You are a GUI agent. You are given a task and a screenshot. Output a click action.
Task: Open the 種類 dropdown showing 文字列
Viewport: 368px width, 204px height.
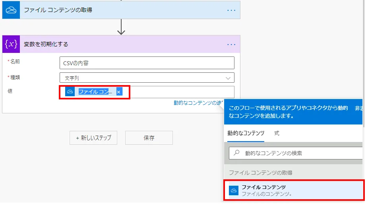point(147,78)
